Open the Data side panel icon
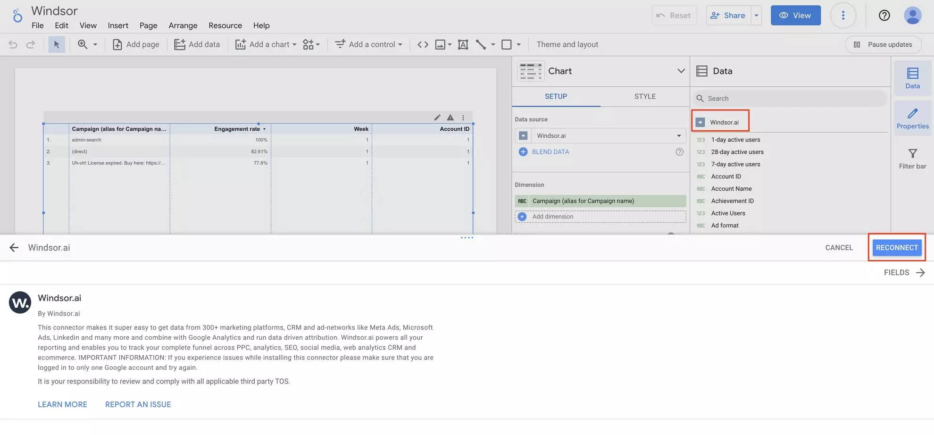This screenshot has width=934, height=435. click(912, 78)
